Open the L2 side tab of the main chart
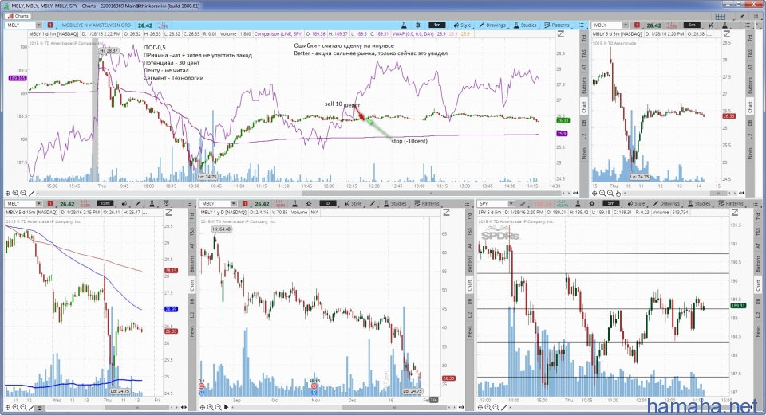Viewport: 766px width, 415px height. pos(584,137)
